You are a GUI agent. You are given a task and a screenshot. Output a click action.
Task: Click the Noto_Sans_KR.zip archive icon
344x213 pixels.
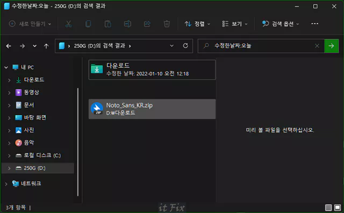97,109
